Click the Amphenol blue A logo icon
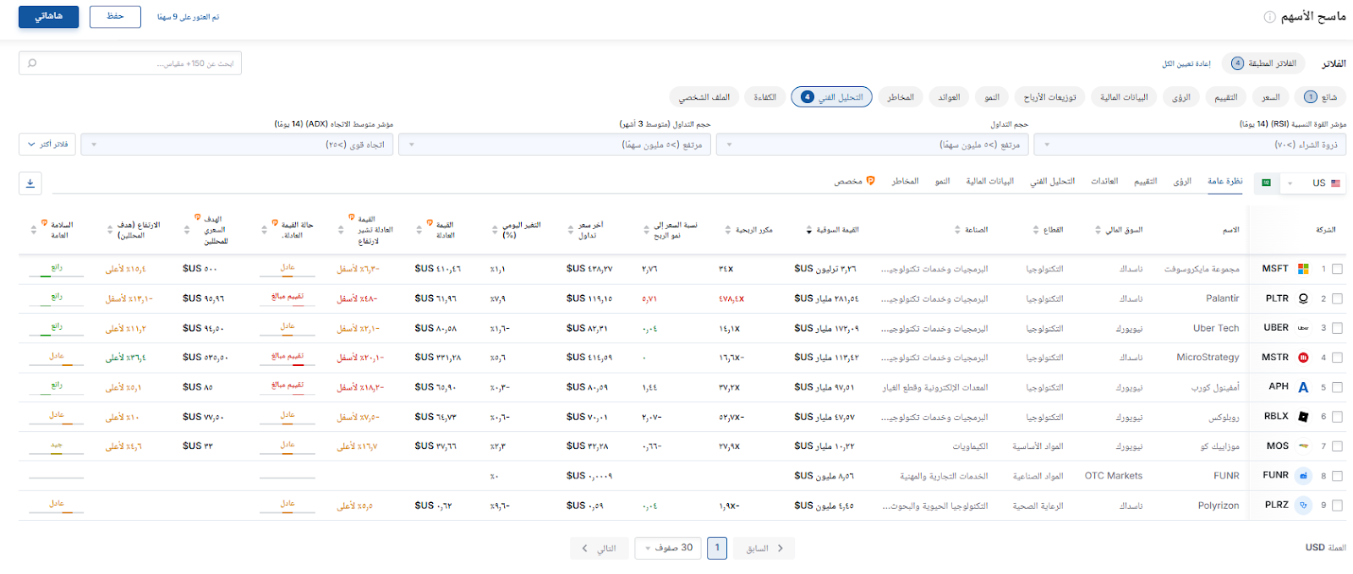The image size is (1353, 574). pos(1303,387)
